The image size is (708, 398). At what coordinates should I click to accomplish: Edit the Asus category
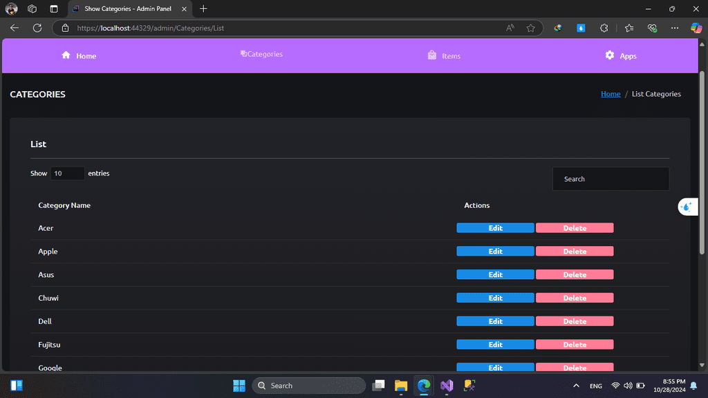tap(495, 274)
